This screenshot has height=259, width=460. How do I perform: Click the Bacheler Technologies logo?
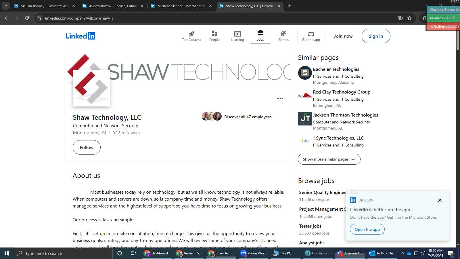pos(305,73)
